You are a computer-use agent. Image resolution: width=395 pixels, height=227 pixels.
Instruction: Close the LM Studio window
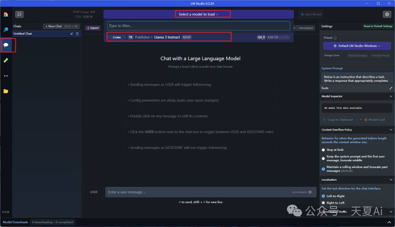tap(389, 4)
